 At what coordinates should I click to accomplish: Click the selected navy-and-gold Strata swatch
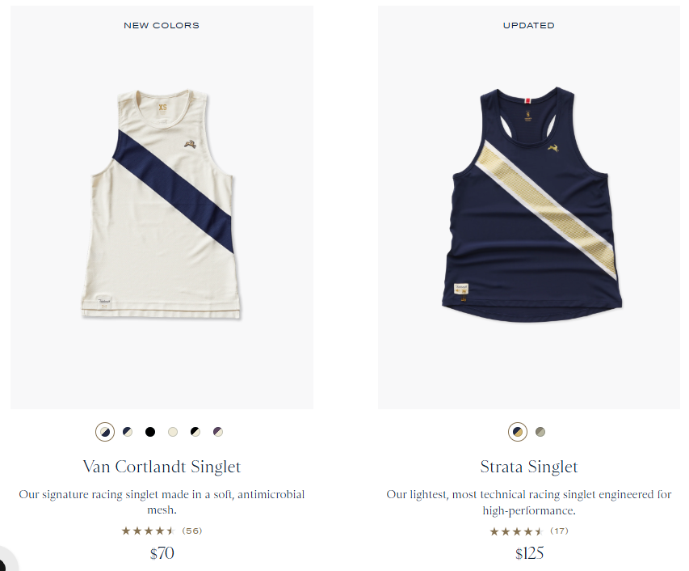[x=518, y=432]
